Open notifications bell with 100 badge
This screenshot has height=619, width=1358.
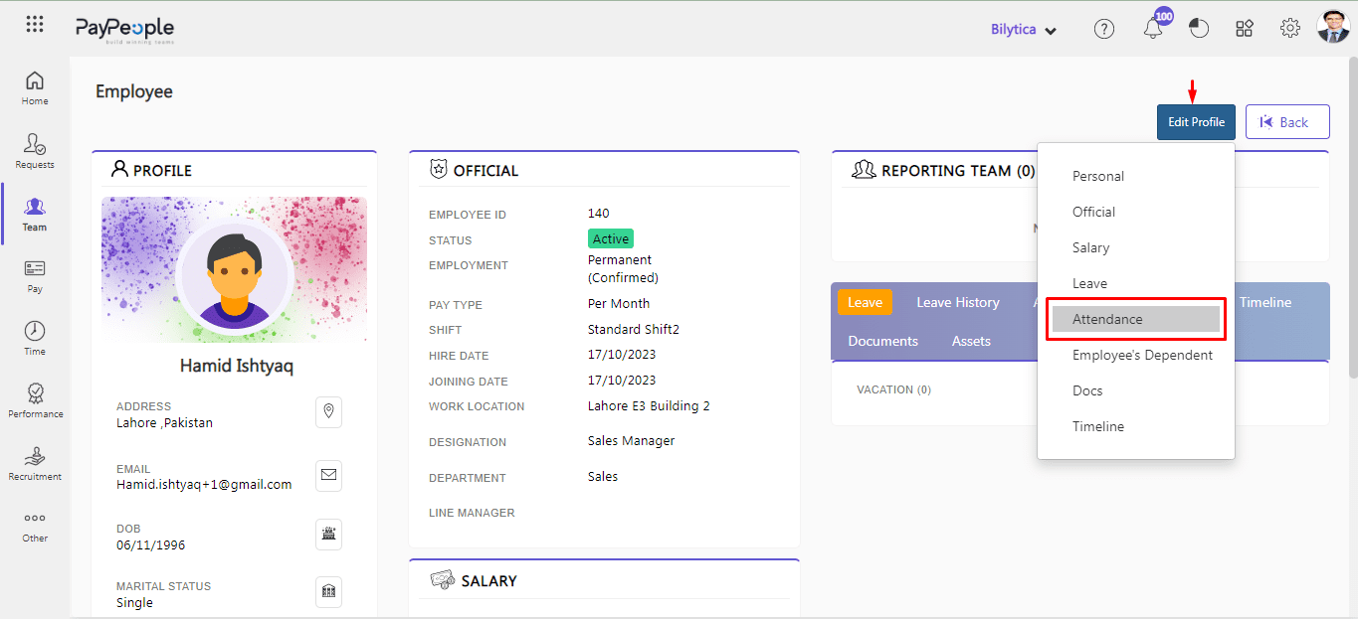tap(1154, 26)
